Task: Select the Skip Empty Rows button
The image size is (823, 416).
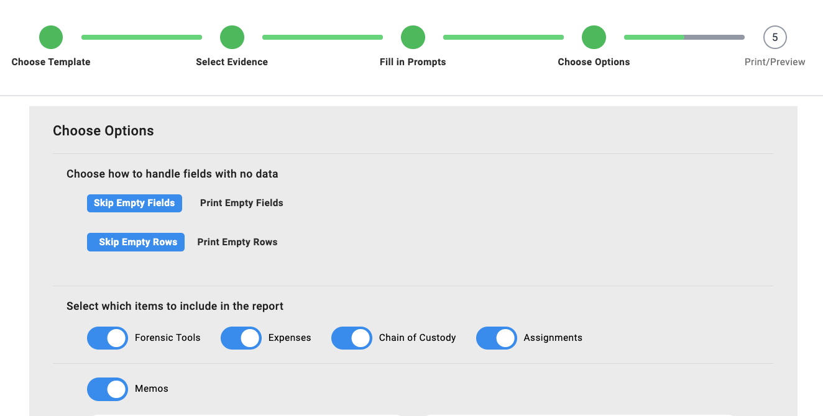Action: (136, 242)
